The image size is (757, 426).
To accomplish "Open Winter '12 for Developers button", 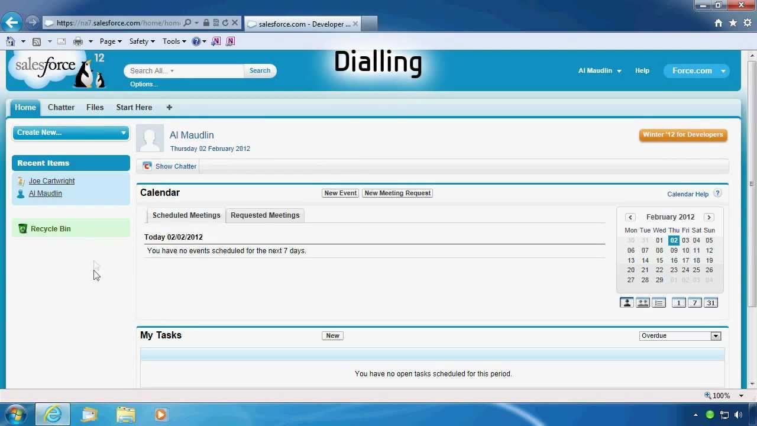I will [683, 135].
